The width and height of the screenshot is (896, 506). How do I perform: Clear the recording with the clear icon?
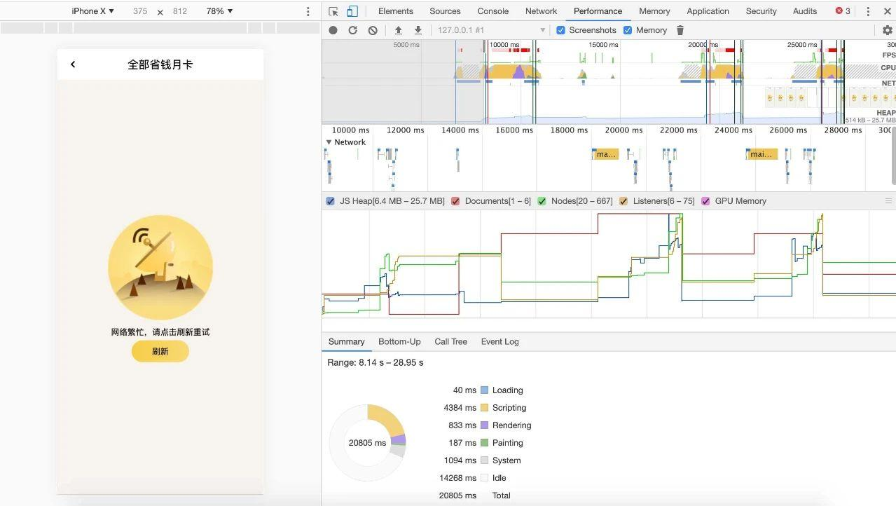(373, 30)
